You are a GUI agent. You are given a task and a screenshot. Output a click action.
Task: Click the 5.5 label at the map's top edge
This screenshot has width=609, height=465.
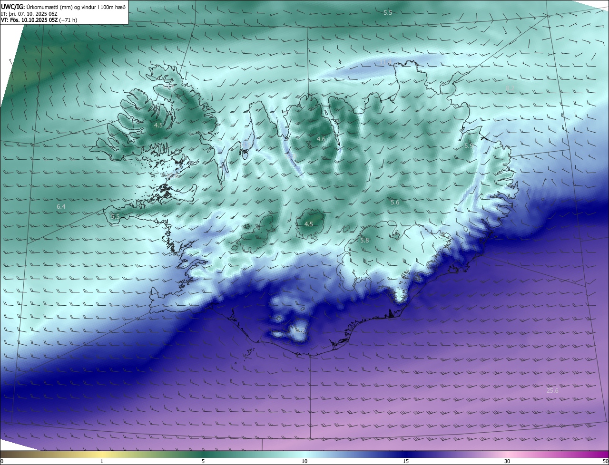click(388, 13)
